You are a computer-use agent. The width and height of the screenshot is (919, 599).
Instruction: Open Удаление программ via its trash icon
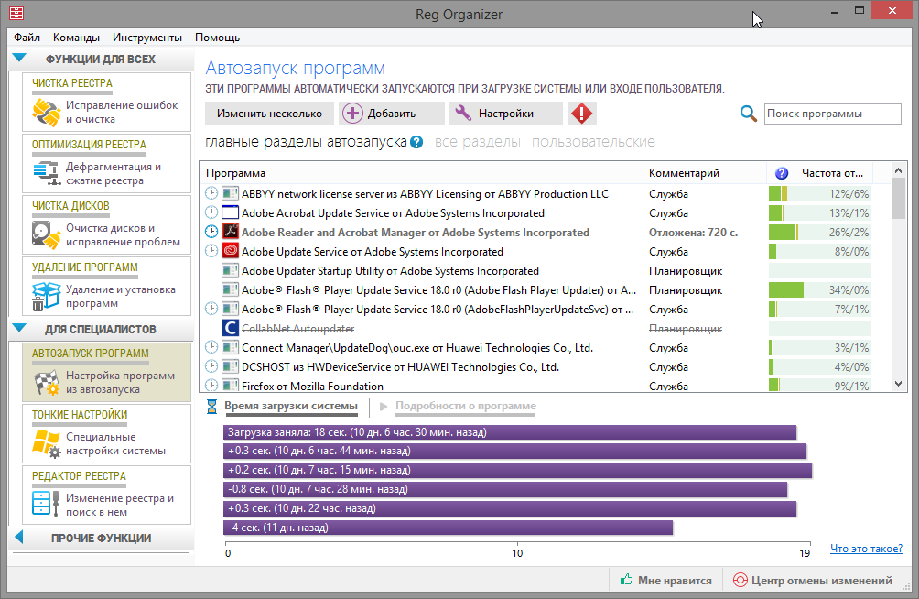pos(46,296)
